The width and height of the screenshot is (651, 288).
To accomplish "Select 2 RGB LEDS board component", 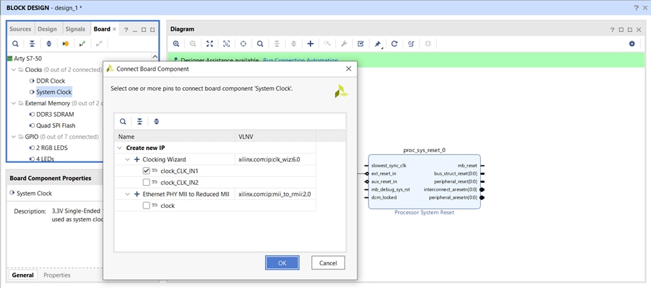I will [x=52, y=148].
